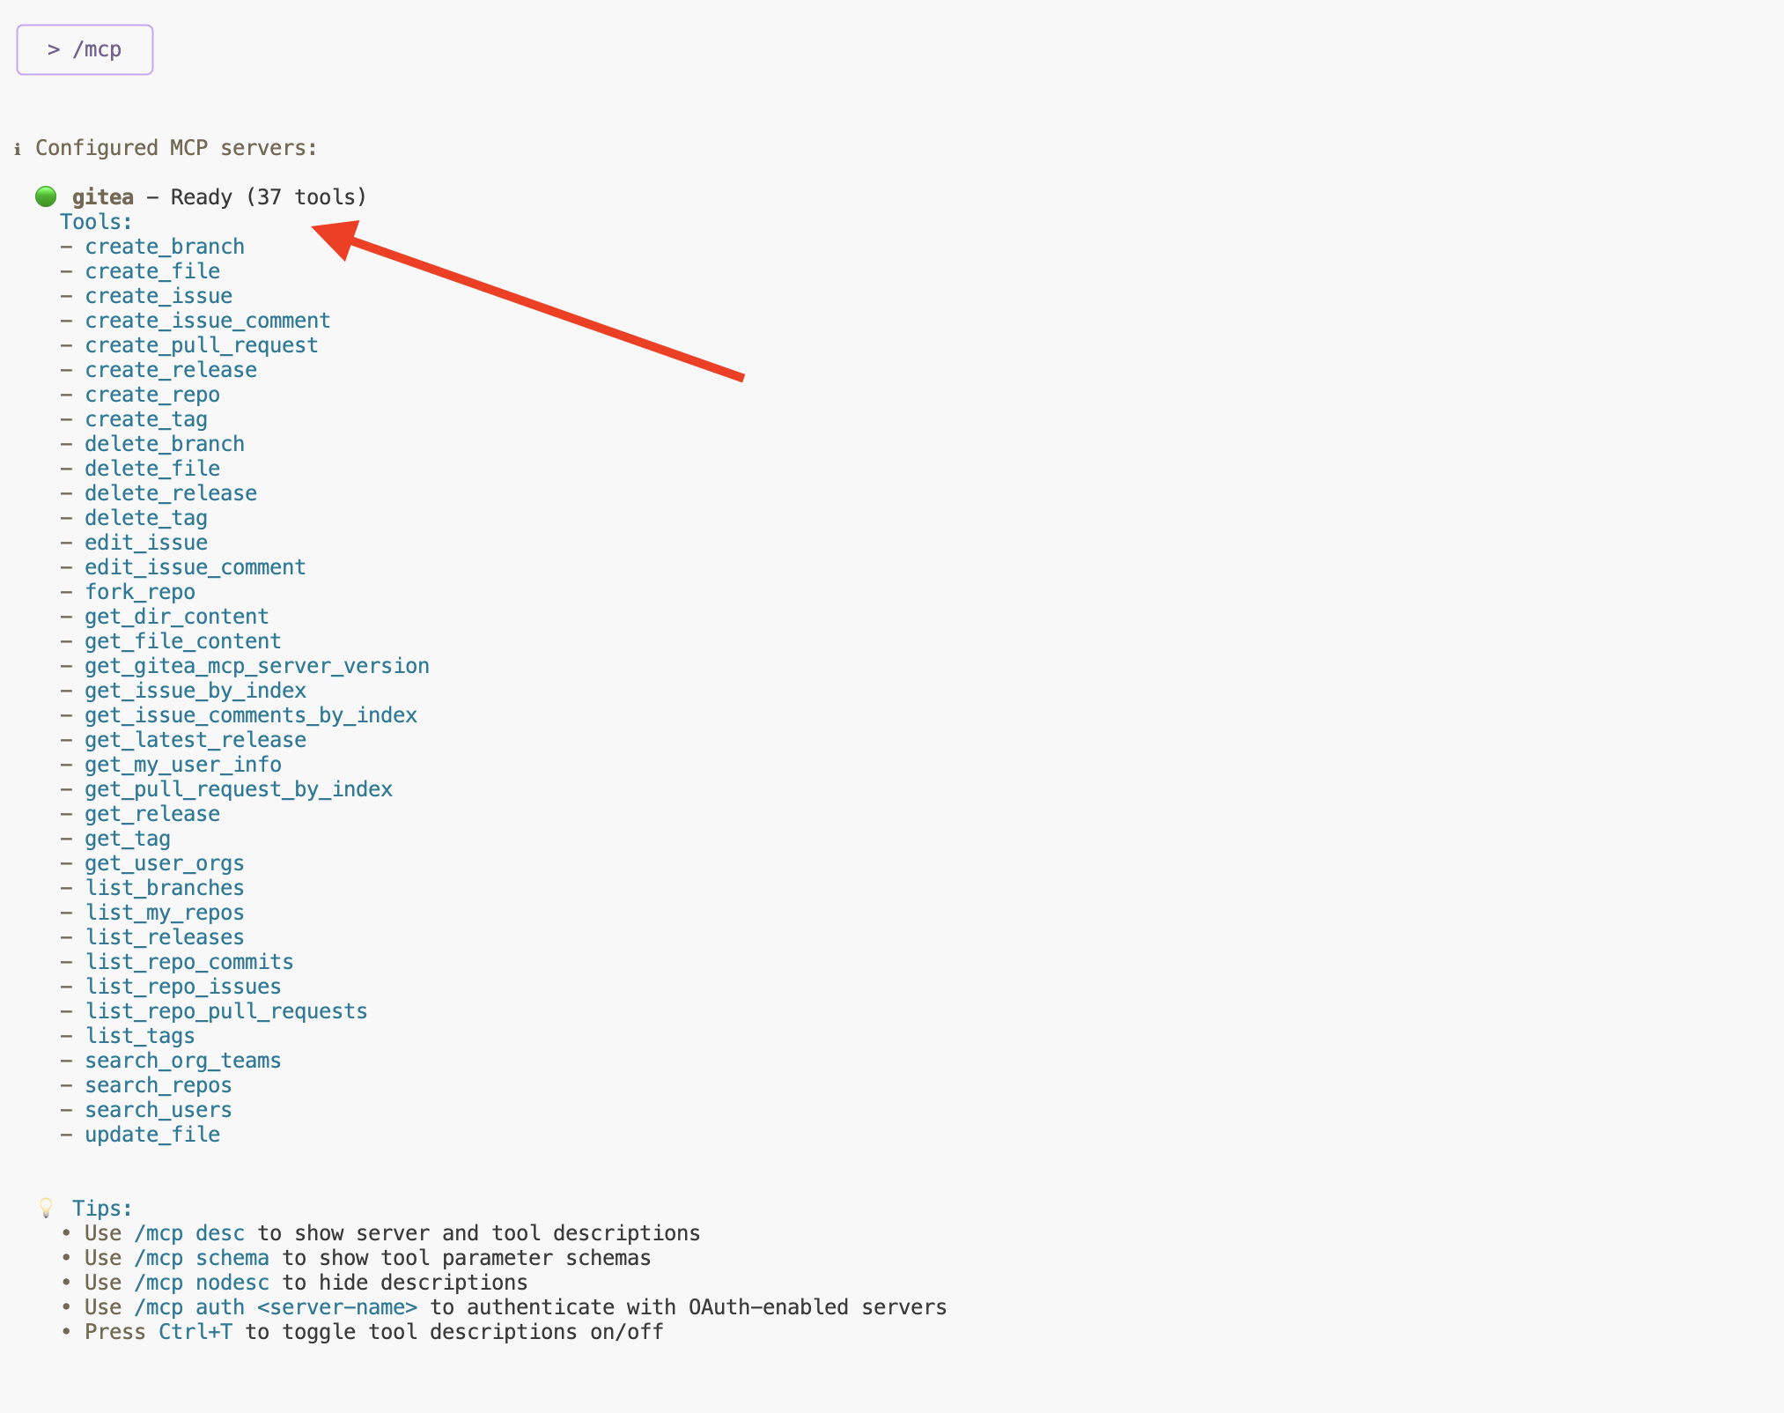Select the create_branch tool
The height and width of the screenshot is (1413, 1784).
(x=165, y=247)
